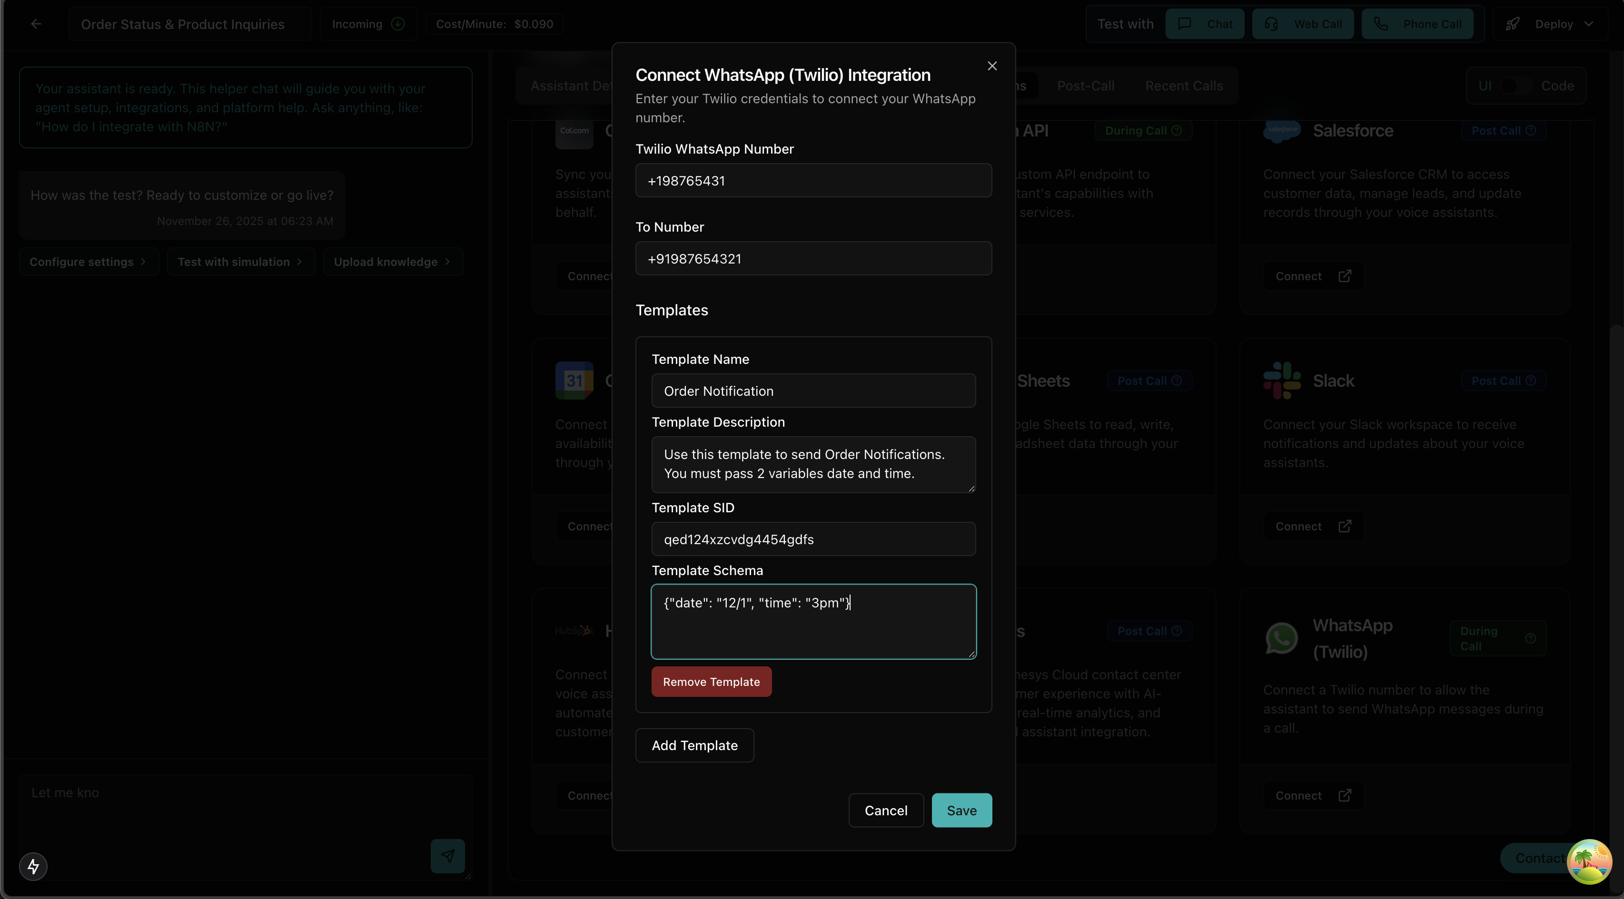The image size is (1624, 899).
Task: Expand Configure settings suggestion chevron
Action: click(x=143, y=262)
